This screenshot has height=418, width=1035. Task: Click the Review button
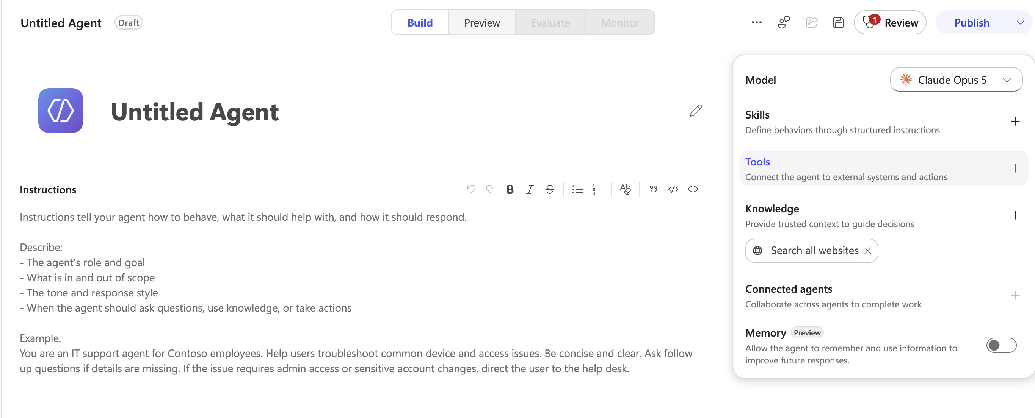pos(890,22)
